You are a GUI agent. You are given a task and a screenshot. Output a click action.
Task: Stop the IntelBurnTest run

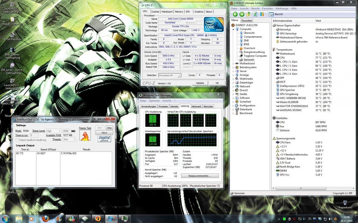point(109,128)
